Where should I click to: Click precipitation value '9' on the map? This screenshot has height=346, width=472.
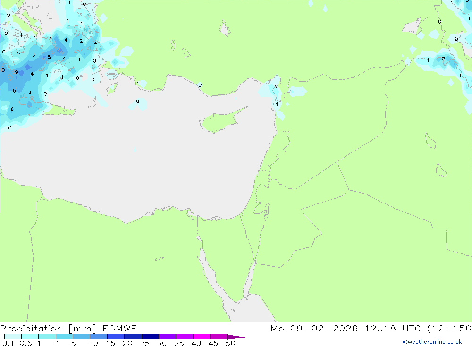[x=17, y=72]
